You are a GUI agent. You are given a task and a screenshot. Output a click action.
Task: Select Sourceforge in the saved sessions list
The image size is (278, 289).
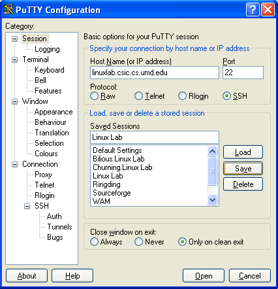112,193
